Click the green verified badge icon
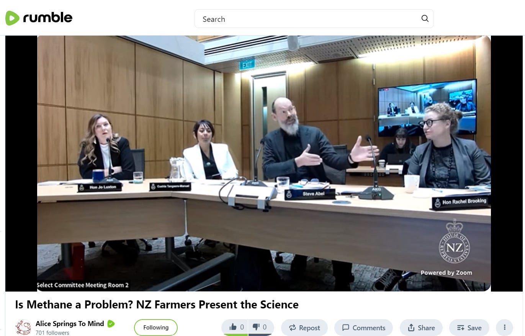 click(111, 324)
